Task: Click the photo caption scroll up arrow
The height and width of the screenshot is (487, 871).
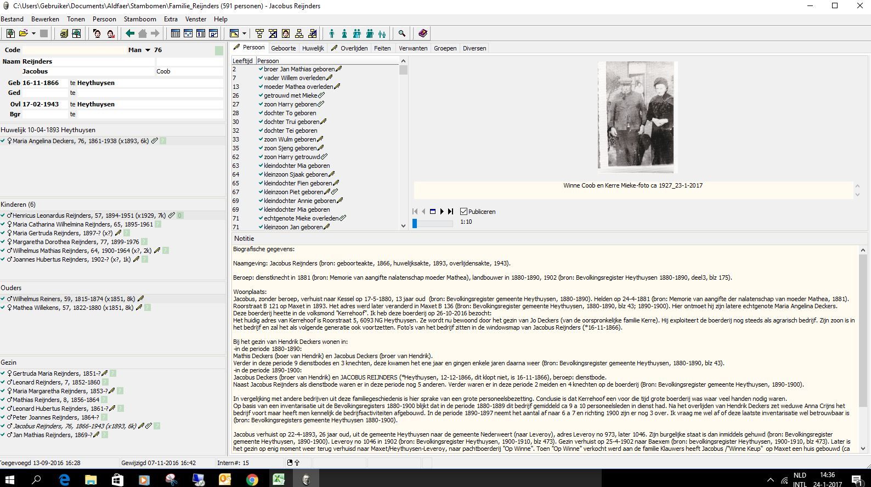Action: click(858, 186)
